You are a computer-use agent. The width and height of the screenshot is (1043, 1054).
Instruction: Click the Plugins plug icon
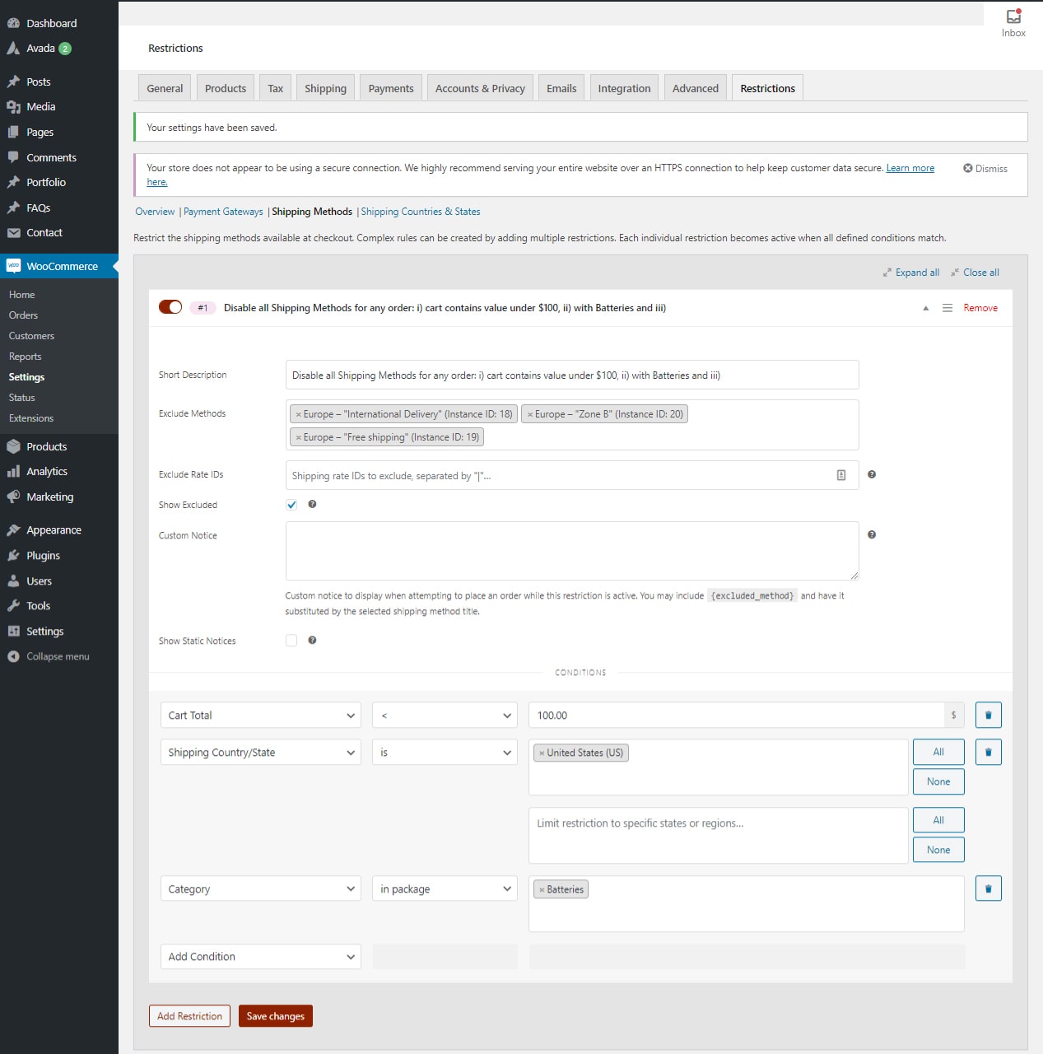coord(13,555)
